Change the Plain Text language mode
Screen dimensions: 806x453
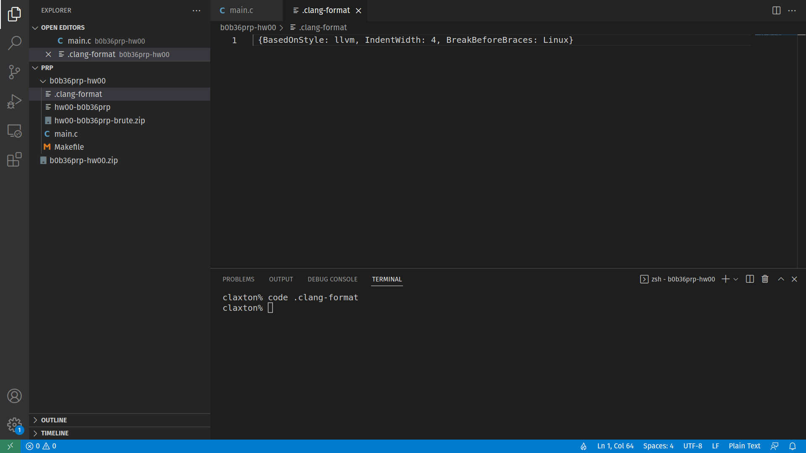click(744, 446)
